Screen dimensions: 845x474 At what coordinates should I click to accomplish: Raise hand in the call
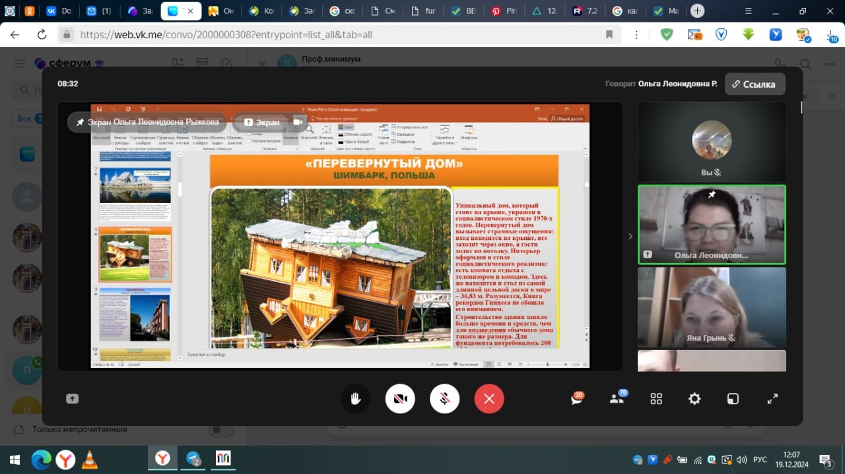click(356, 399)
